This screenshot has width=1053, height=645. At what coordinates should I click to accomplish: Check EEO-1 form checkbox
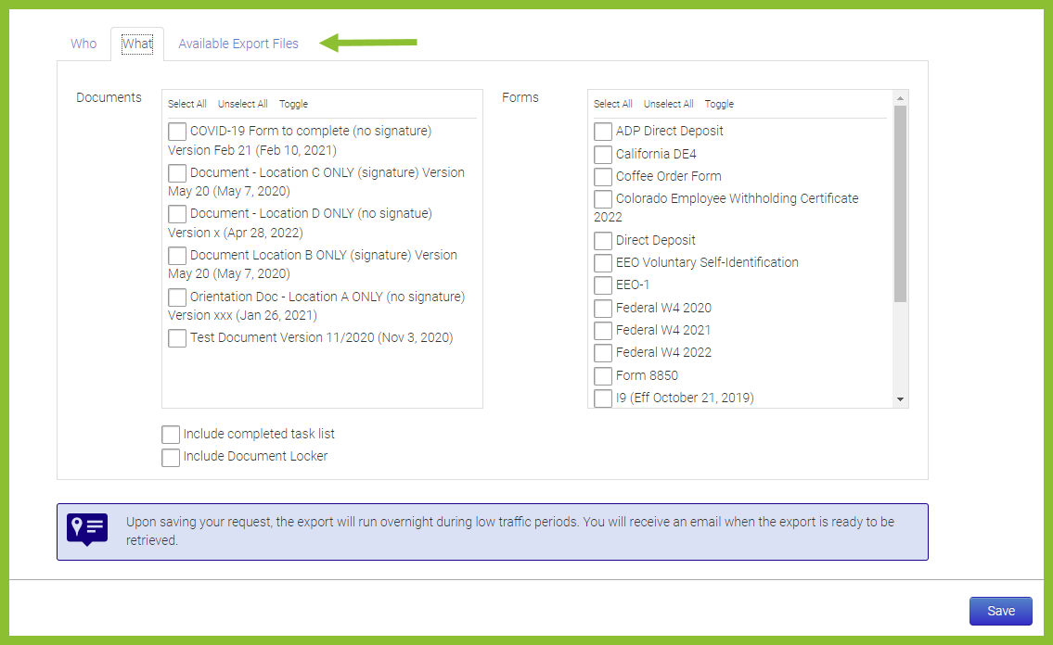[x=603, y=285]
